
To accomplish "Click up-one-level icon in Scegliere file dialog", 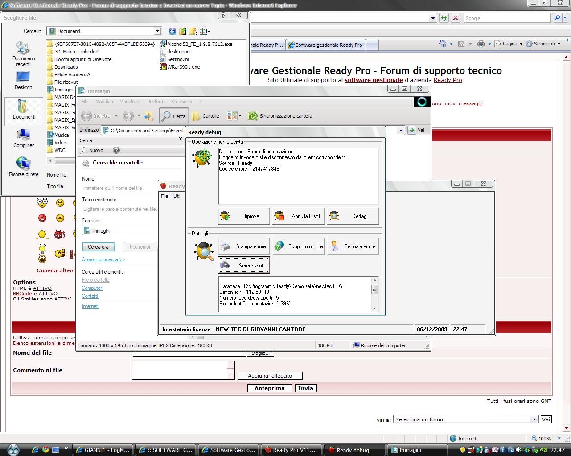I will (x=183, y=31).
